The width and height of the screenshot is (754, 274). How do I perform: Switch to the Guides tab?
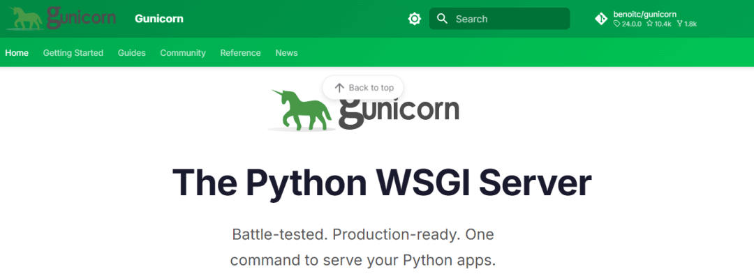point(132,53)
